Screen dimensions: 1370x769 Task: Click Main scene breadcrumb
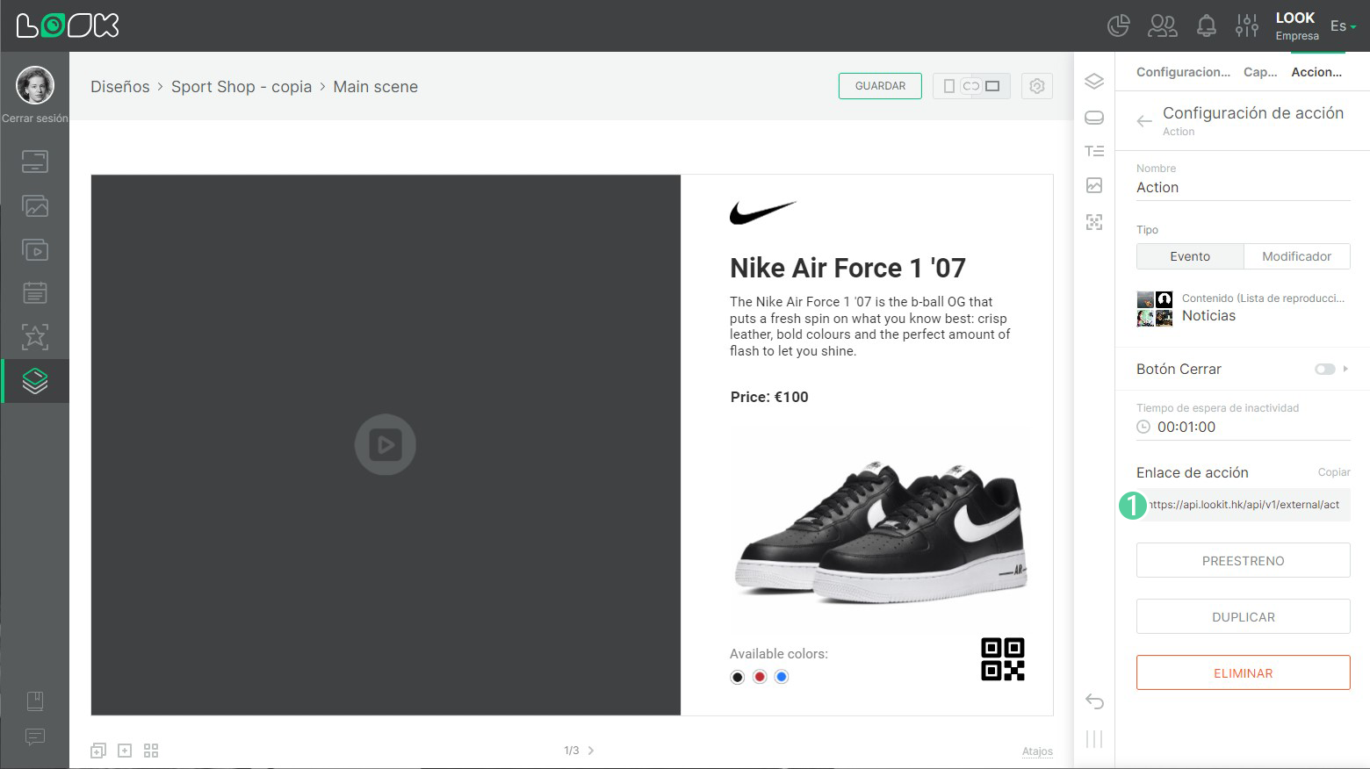coord(375,87)
